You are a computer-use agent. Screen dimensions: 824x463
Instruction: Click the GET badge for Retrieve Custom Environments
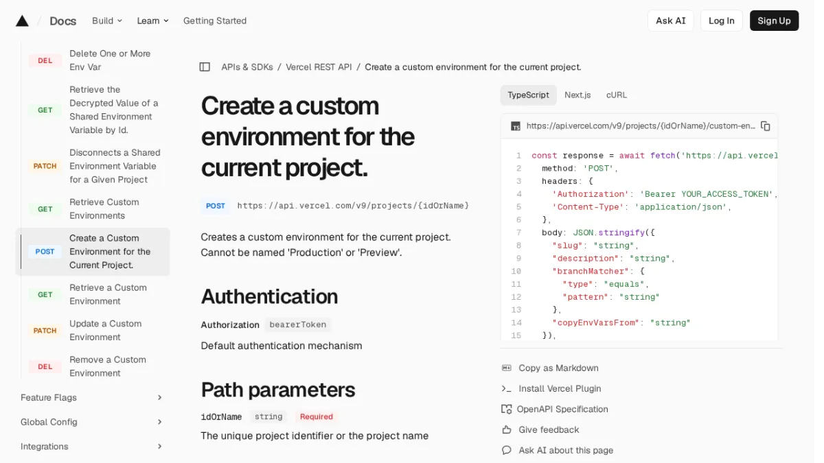pyautogui.click(x=45, y=209)
